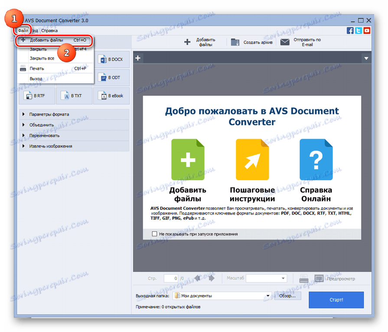Select Печать in the File menu

[55, 68]
